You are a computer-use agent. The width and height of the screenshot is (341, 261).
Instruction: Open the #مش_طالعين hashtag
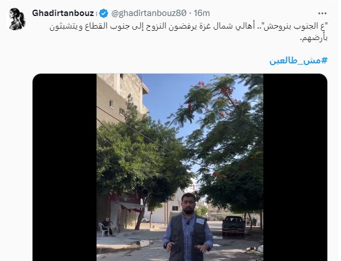point(298,61)
